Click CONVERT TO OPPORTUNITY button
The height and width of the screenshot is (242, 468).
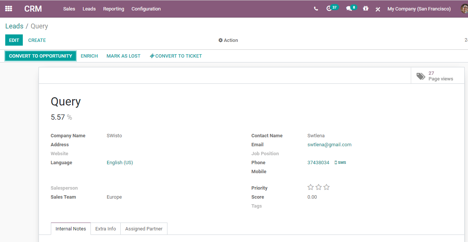(40, 56)
